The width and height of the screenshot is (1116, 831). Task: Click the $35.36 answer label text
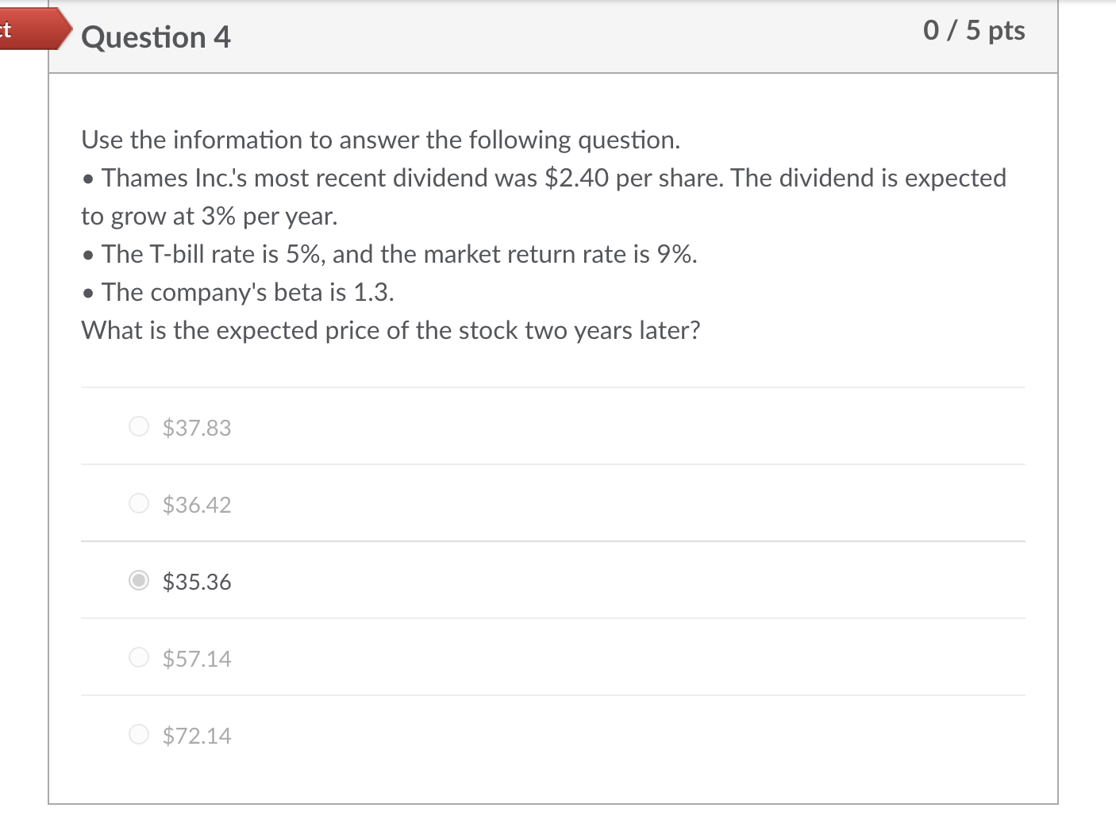pyautogui.click(x=197, y=582)
